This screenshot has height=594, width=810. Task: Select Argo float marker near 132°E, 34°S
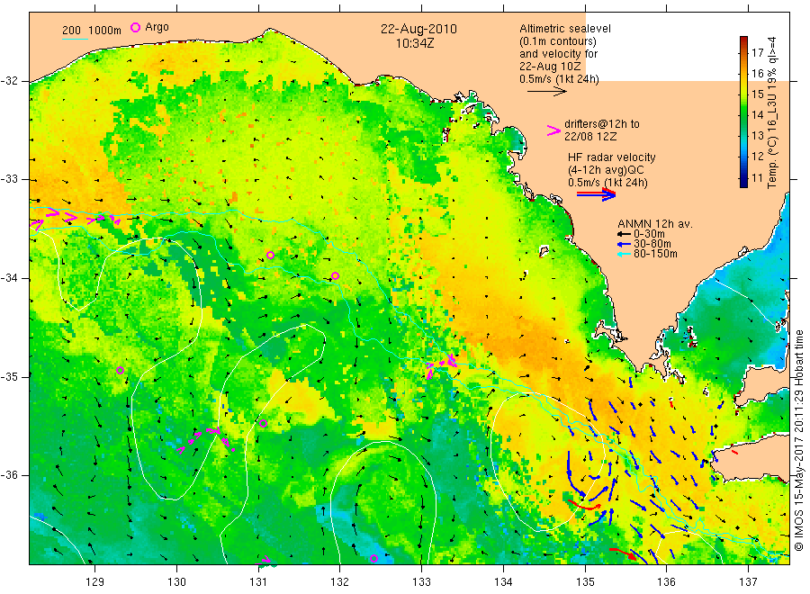(x=336, y=275)
